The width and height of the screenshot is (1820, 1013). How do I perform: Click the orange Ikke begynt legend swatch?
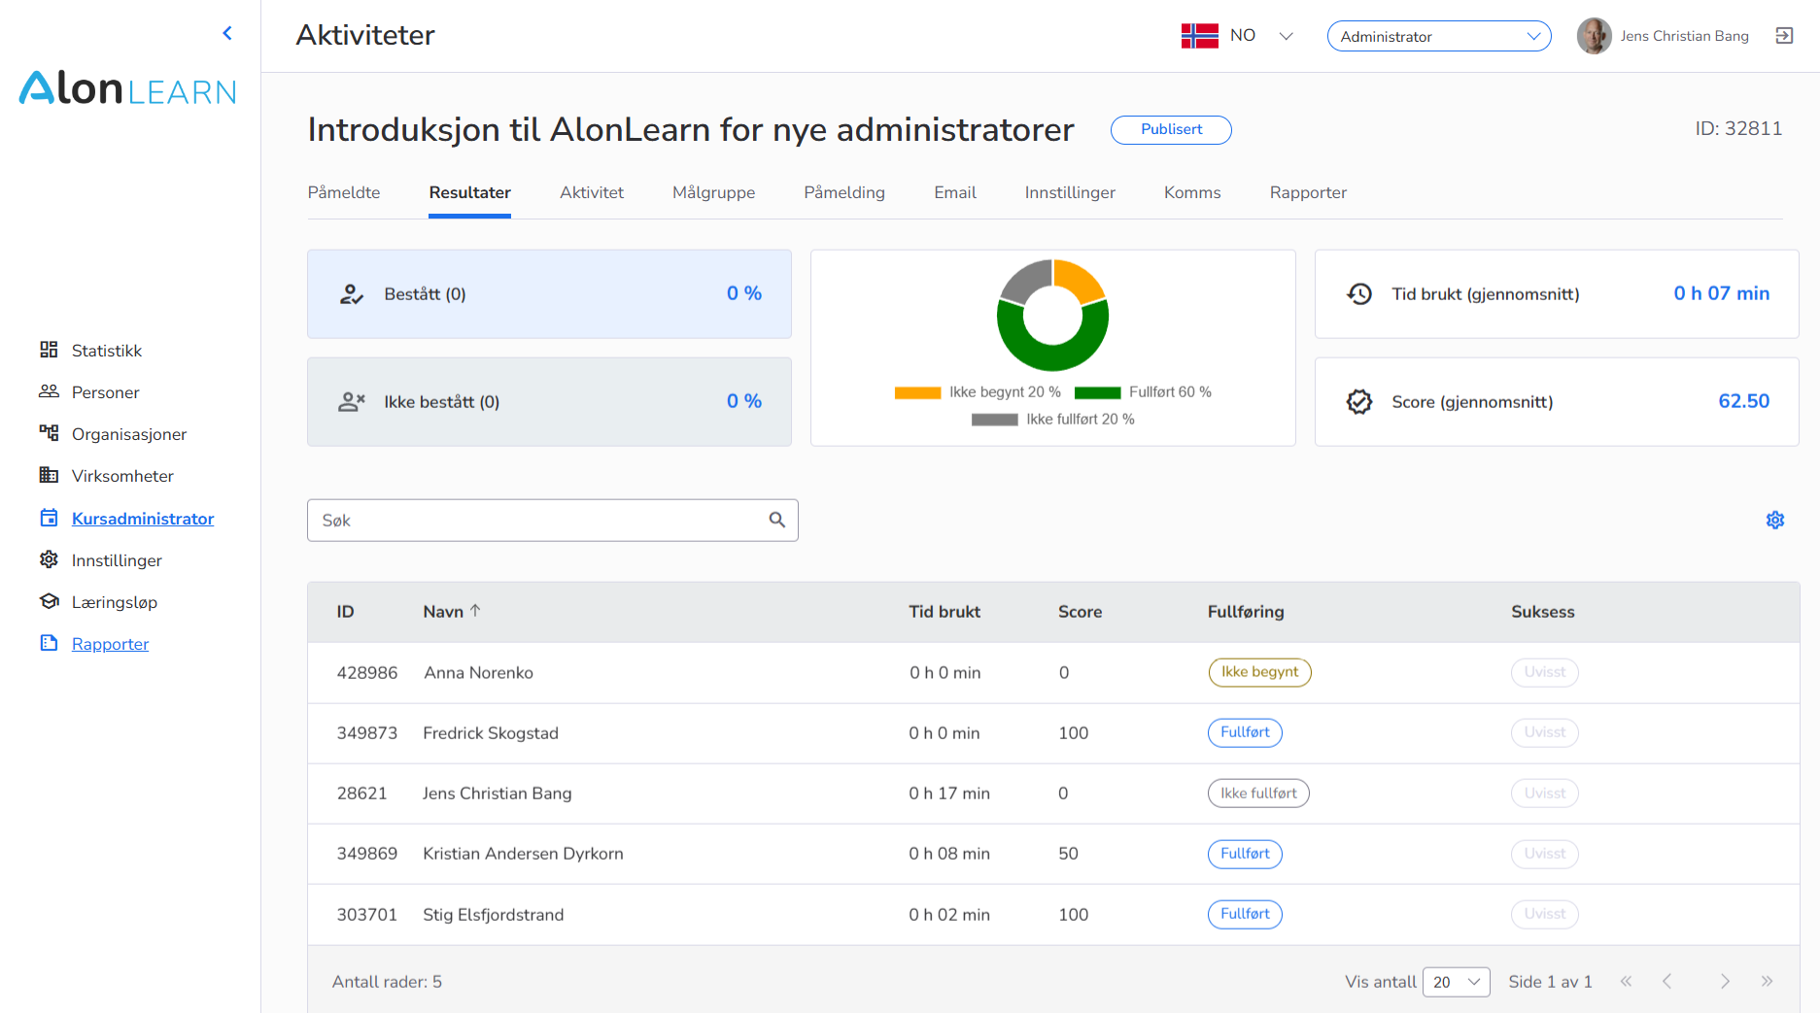tap(917, 392)
